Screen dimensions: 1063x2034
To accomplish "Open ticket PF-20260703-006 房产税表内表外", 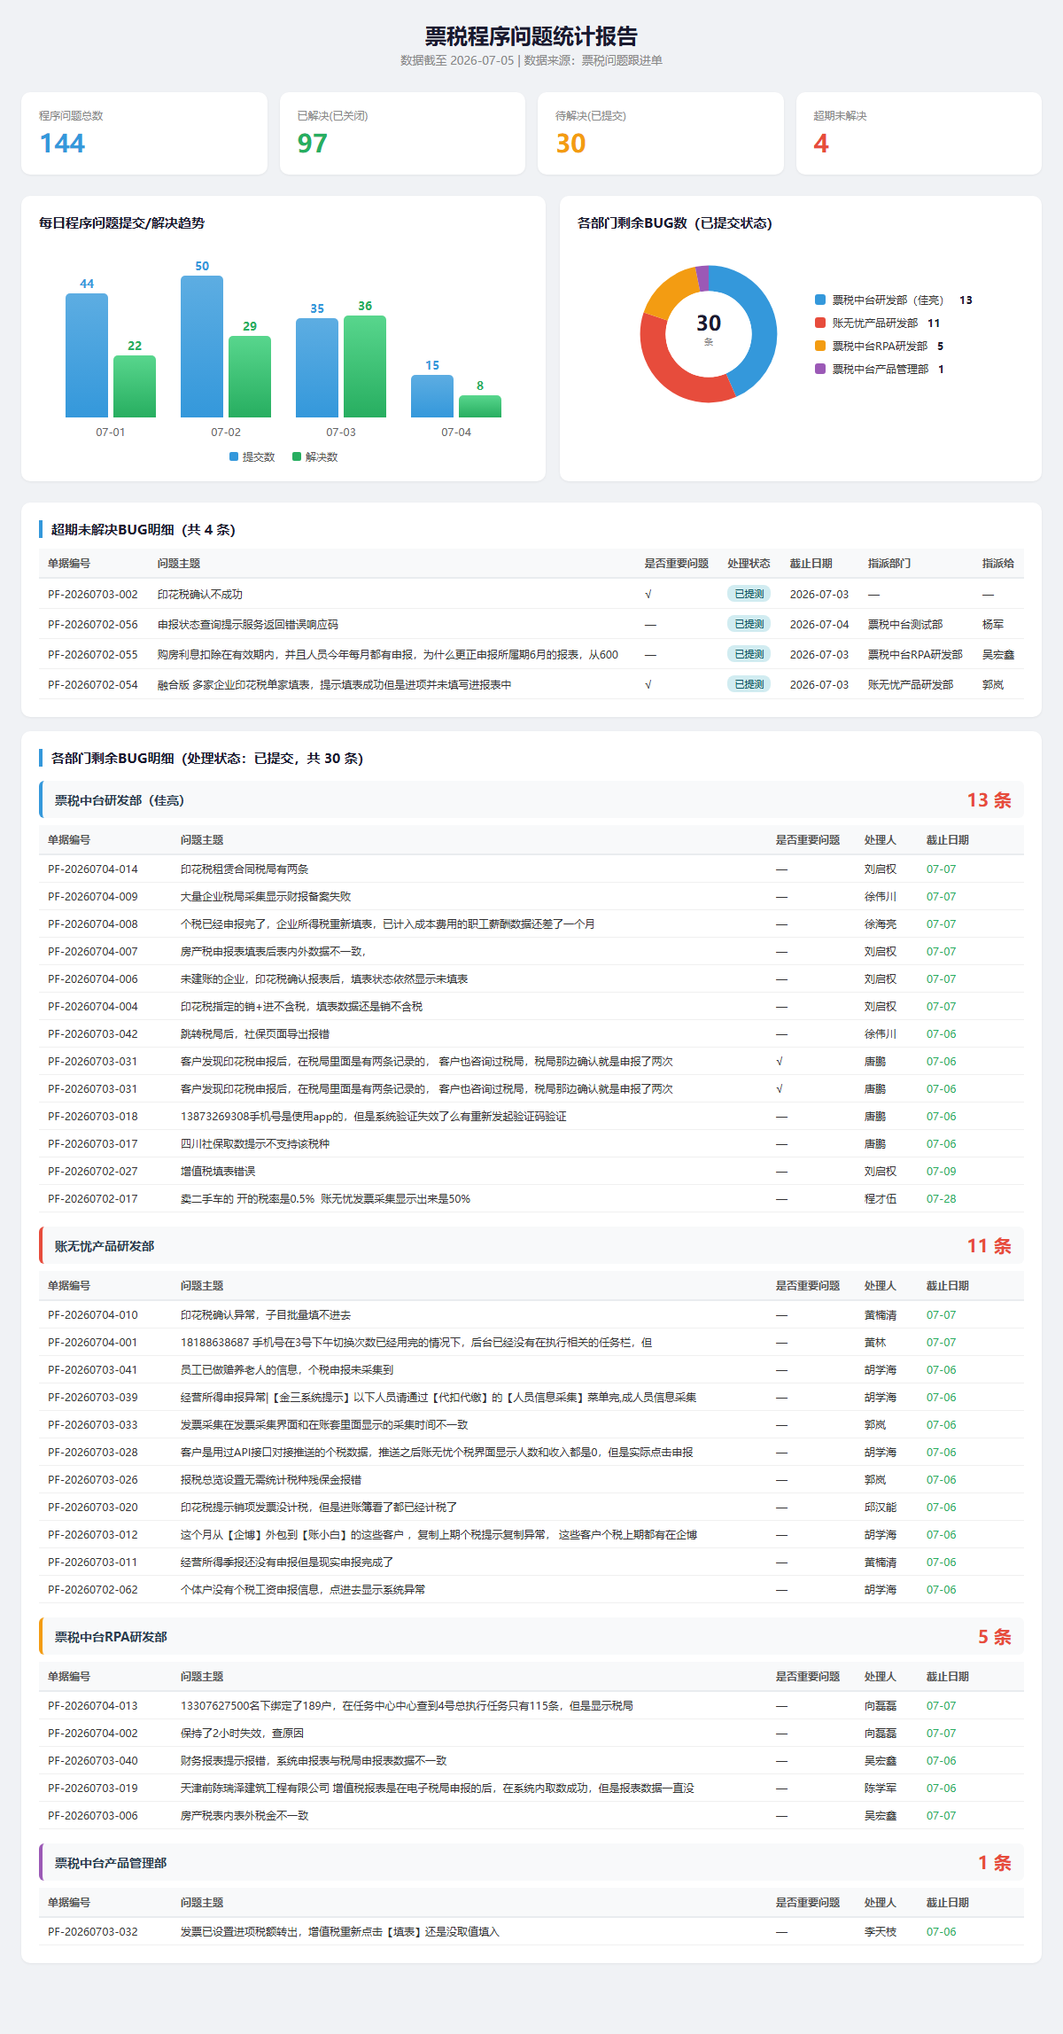I will [531, 1815].
